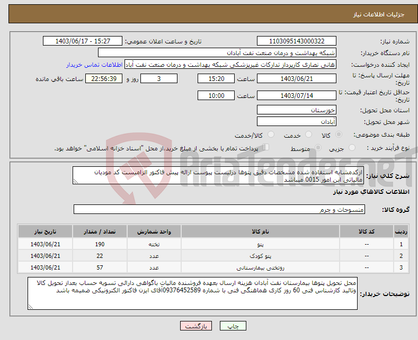Toggle the اسناد خزانه اسلامی payment checkbox
This screenshot has height=340, width=418.
pos(266,147)
